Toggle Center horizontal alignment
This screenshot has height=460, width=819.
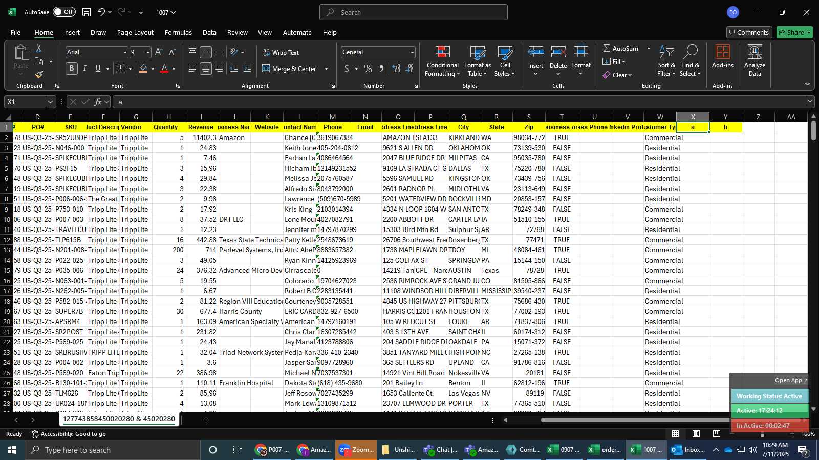point(206,68)
